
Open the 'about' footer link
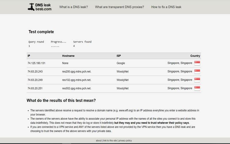pyautogui.click(x=99, y=141)
